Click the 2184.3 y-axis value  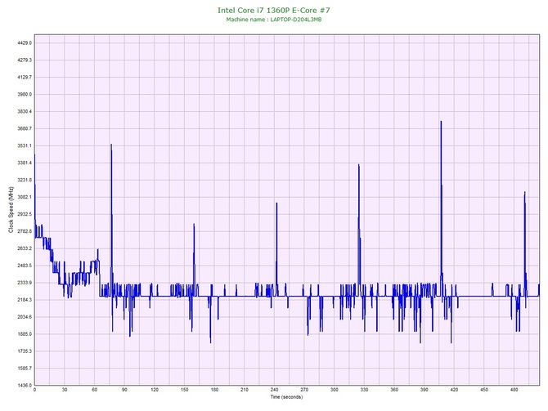(25, 300)
